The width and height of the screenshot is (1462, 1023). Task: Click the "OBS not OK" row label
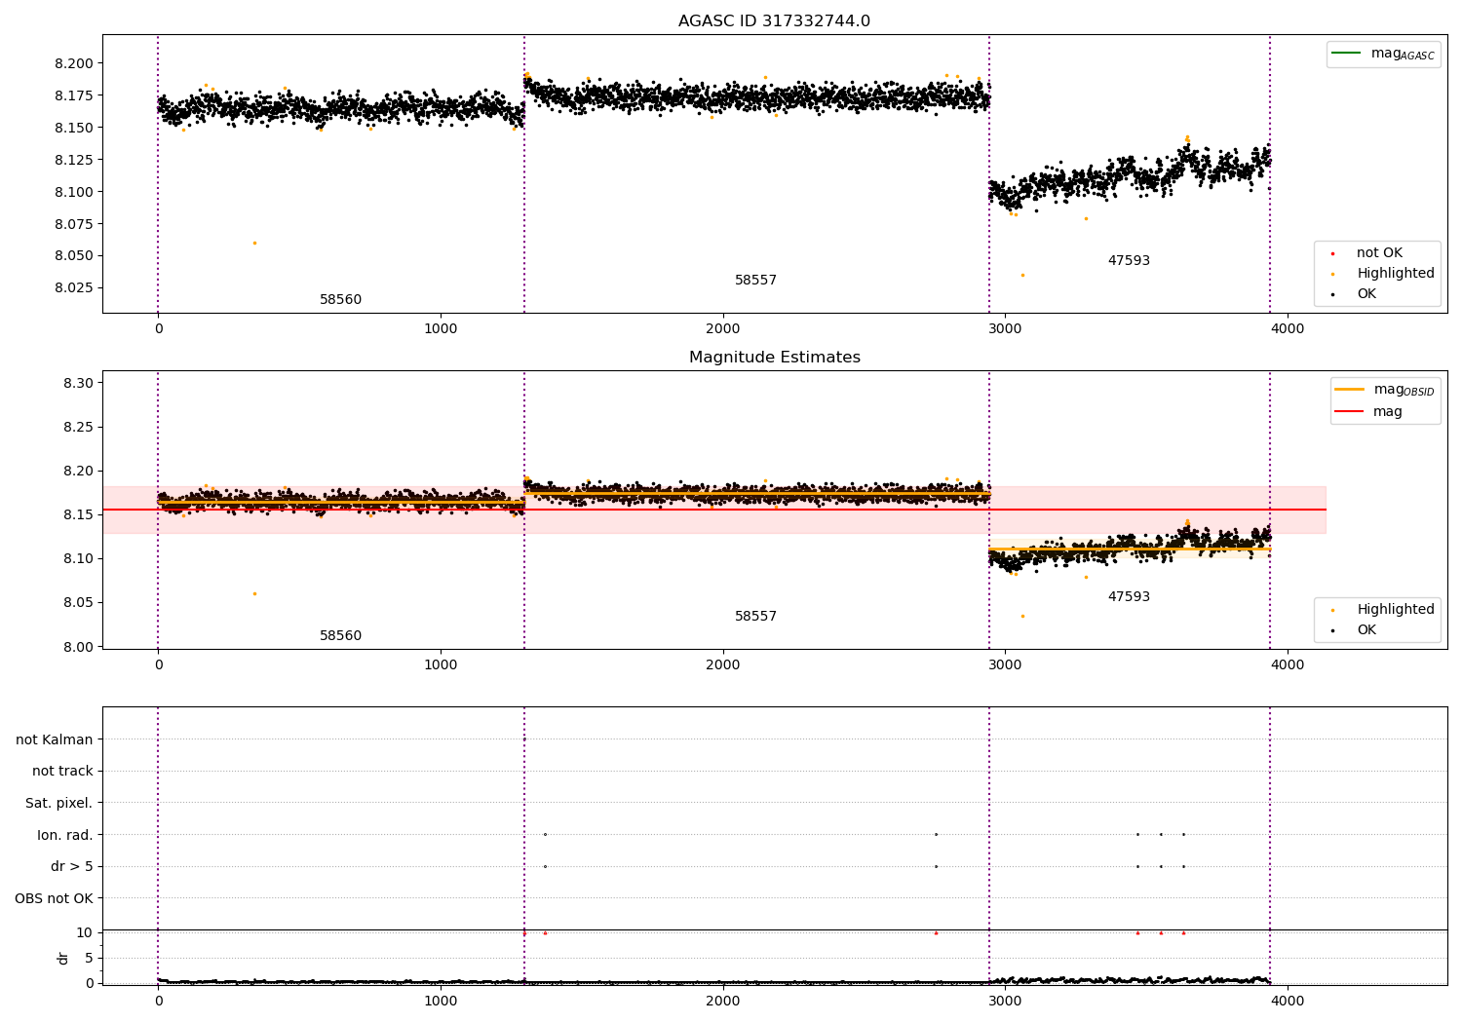pyautogui.click(x=54, y=898)
